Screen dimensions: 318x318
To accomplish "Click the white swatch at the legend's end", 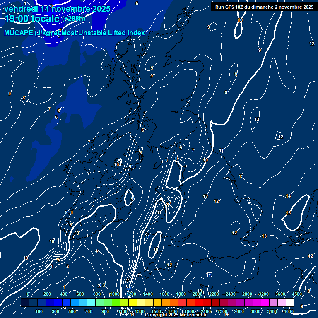I will point(290,302).
